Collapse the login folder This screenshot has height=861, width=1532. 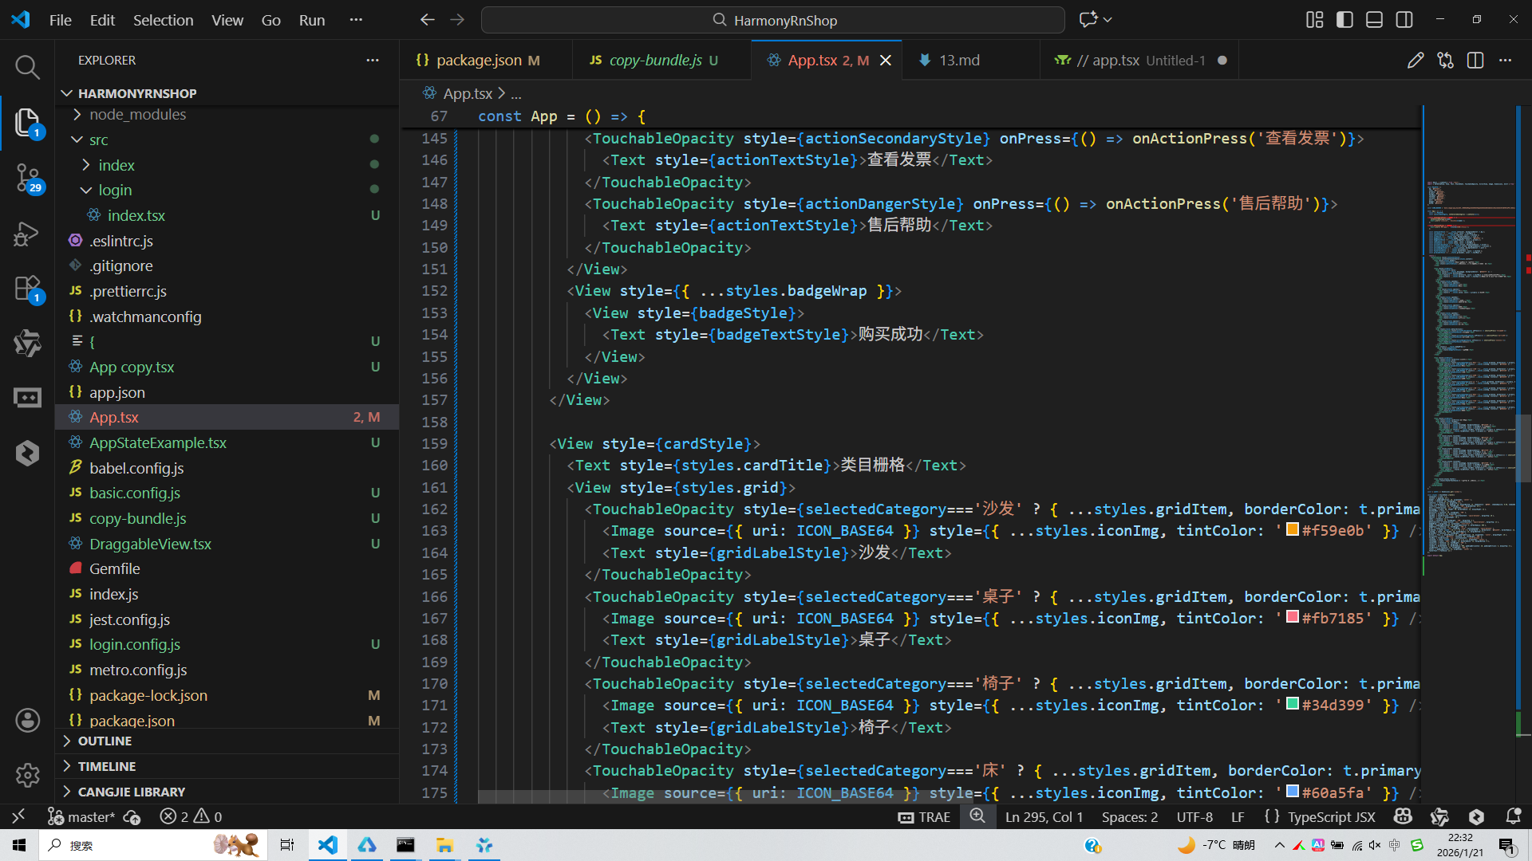point(115,190)
